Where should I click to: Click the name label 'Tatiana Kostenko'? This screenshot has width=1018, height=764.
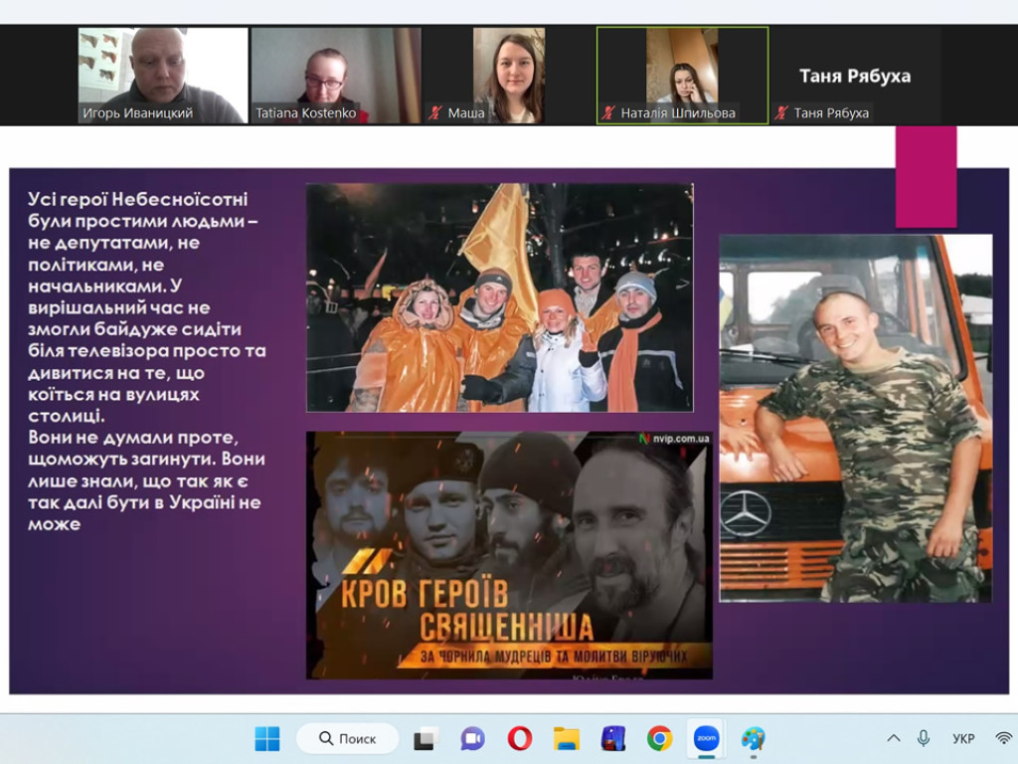click(306, 113)
